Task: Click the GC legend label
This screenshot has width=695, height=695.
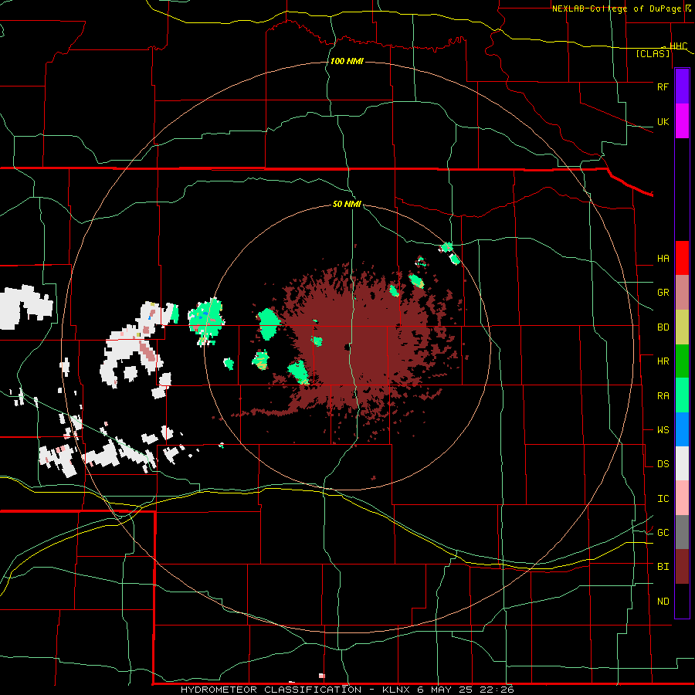Action: [663, 533]
